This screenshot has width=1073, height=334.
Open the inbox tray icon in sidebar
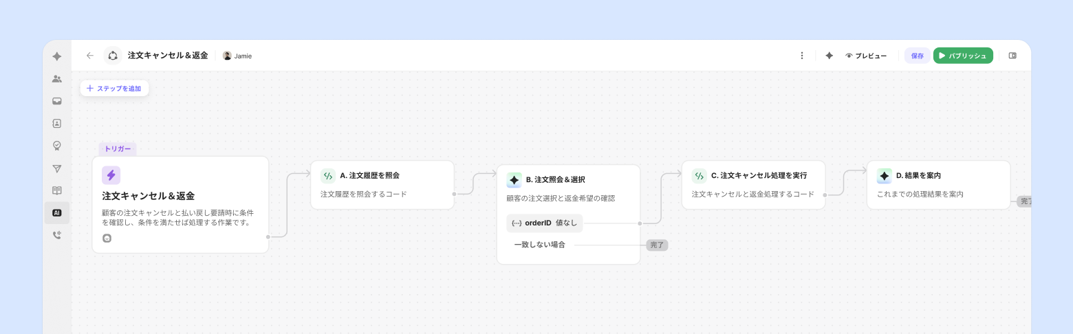pyautogui.click(x=57, y=101)
